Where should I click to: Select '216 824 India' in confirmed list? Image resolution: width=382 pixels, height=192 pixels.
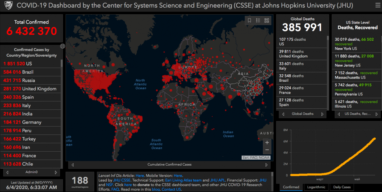pyautogui.click(x=31, y=114)
